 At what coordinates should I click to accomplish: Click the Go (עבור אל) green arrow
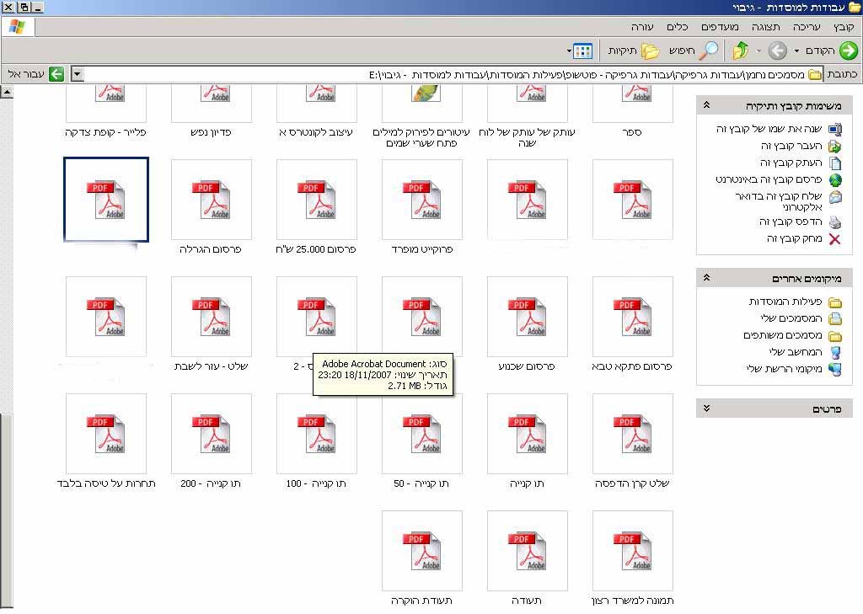tap(56, 74)
